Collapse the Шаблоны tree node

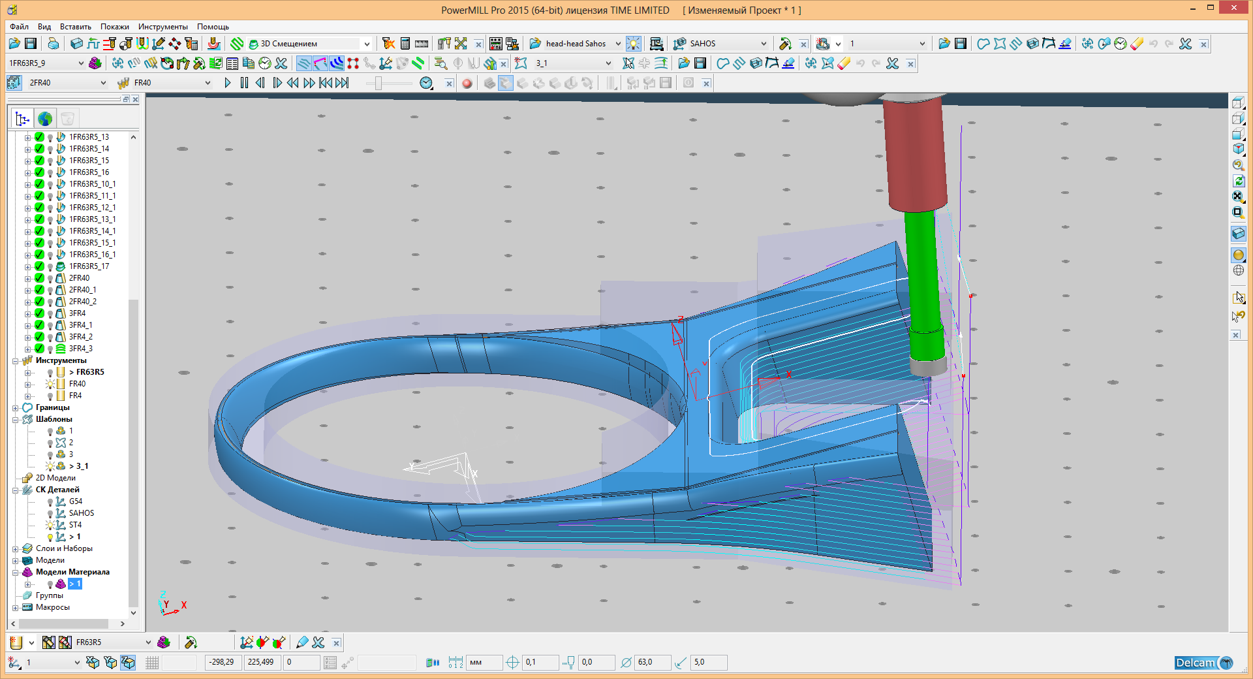[15, 419]
